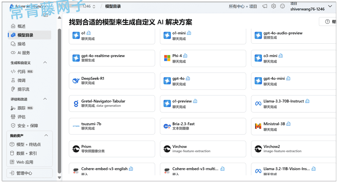The width and height of the screenshot is (338, 183).
Task: Click the Gretel logo icon
Action: point(76,104)
